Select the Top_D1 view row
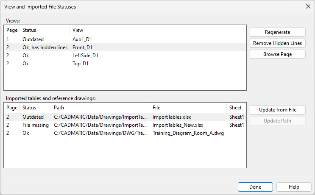 click(x=81, y=64)
